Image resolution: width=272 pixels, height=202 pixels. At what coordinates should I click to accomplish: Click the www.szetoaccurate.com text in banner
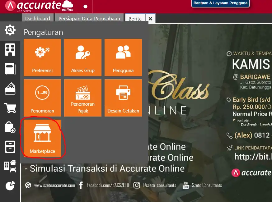(54, 185)
